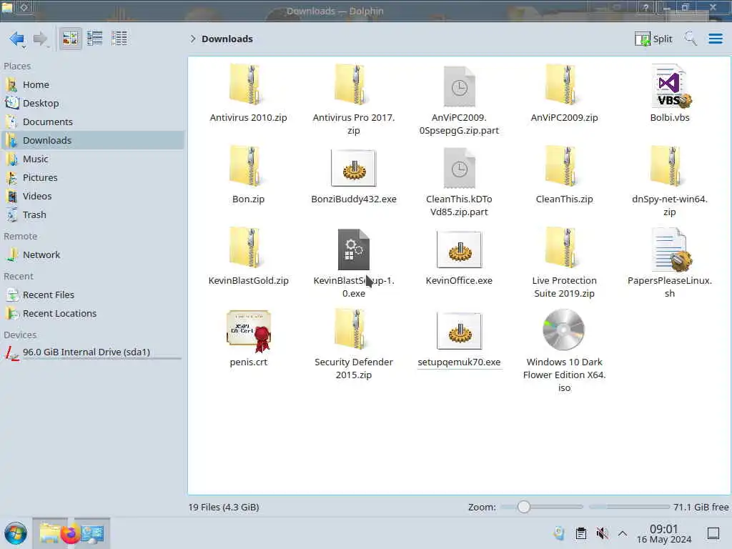
Task: Toggle the muted volume tray icon
Action: (x=602, y=533)
